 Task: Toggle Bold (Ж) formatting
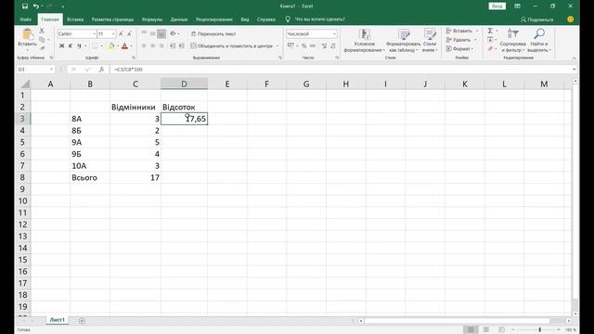(62, 45)
